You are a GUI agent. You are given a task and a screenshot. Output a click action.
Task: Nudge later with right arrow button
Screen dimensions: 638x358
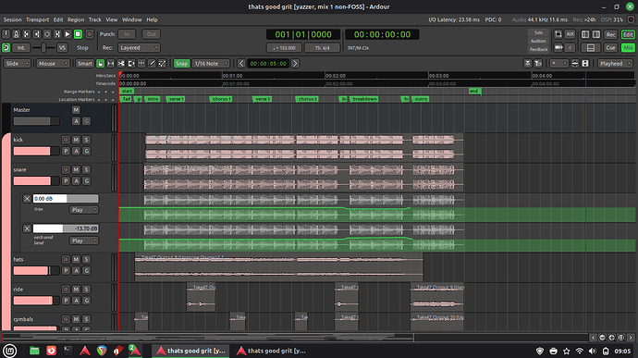click(295, 64)
